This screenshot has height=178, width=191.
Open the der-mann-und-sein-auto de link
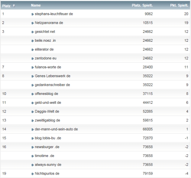pyautogui.click(x=56, y=129)
